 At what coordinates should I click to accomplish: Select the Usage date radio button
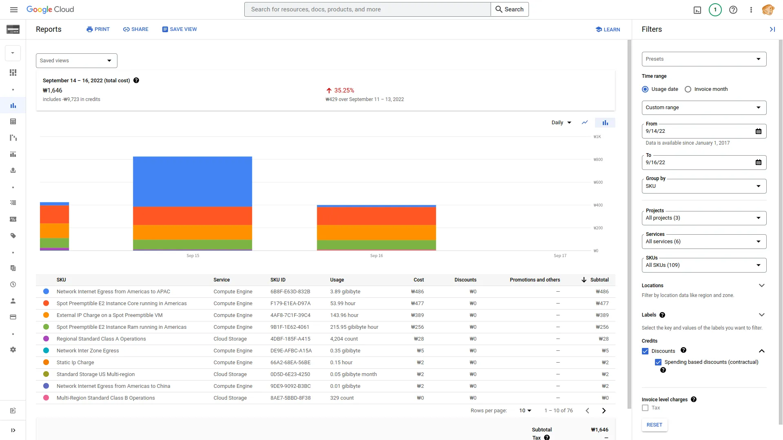[x=645, y=89]
